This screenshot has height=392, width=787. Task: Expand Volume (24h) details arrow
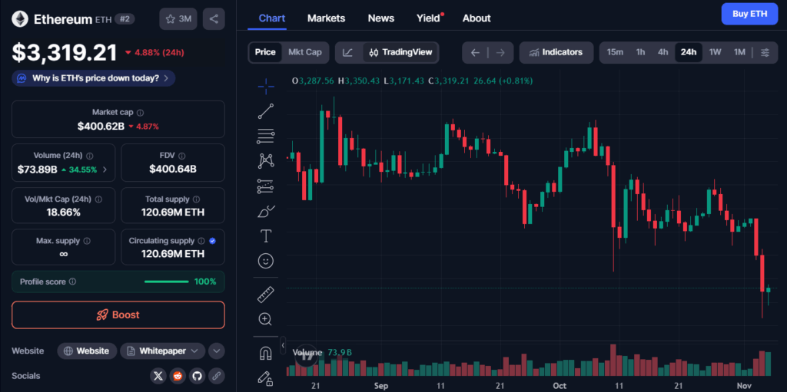click(105, 170)
